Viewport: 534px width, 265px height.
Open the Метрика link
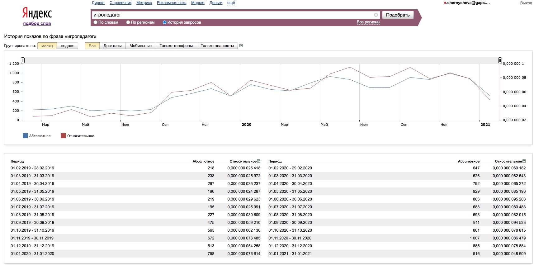pos(144,3)
